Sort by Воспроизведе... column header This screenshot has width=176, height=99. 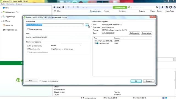[95, 11]
